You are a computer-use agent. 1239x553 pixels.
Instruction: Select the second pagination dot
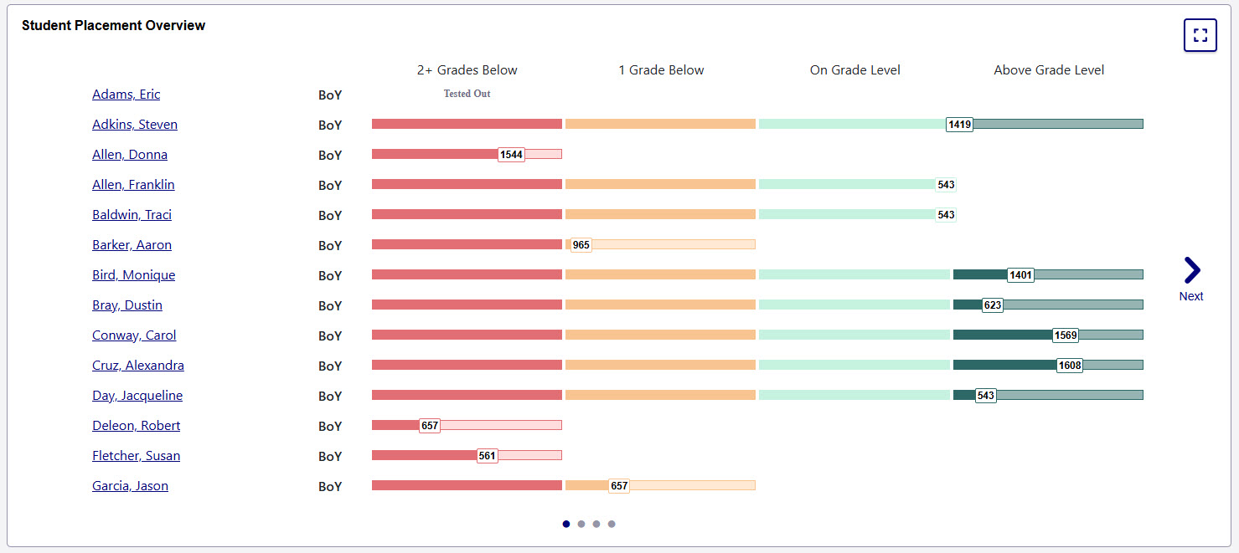581,523
